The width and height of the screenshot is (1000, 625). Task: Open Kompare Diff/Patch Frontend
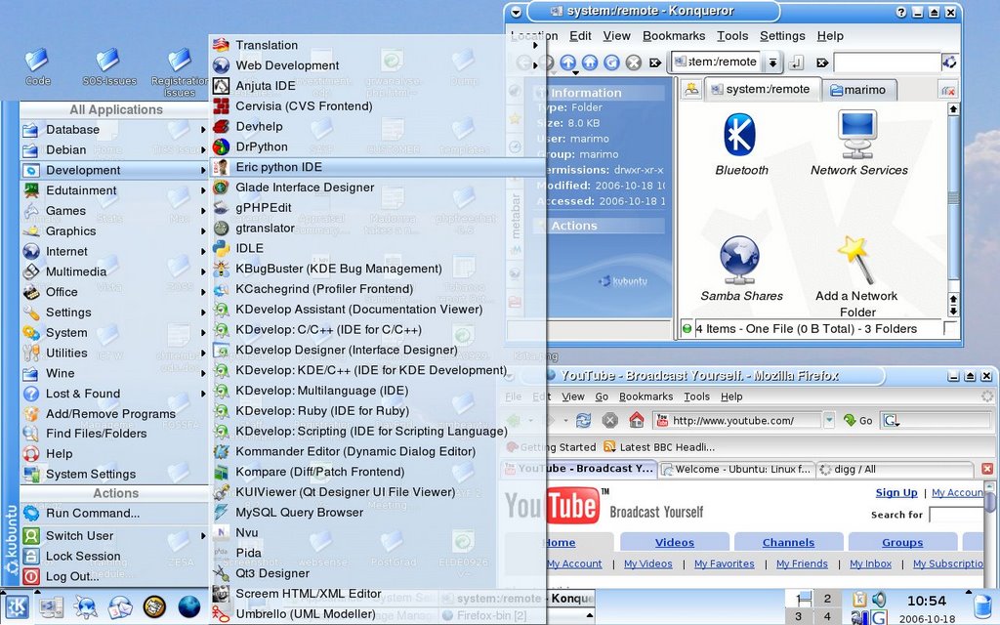coord(379,472)
